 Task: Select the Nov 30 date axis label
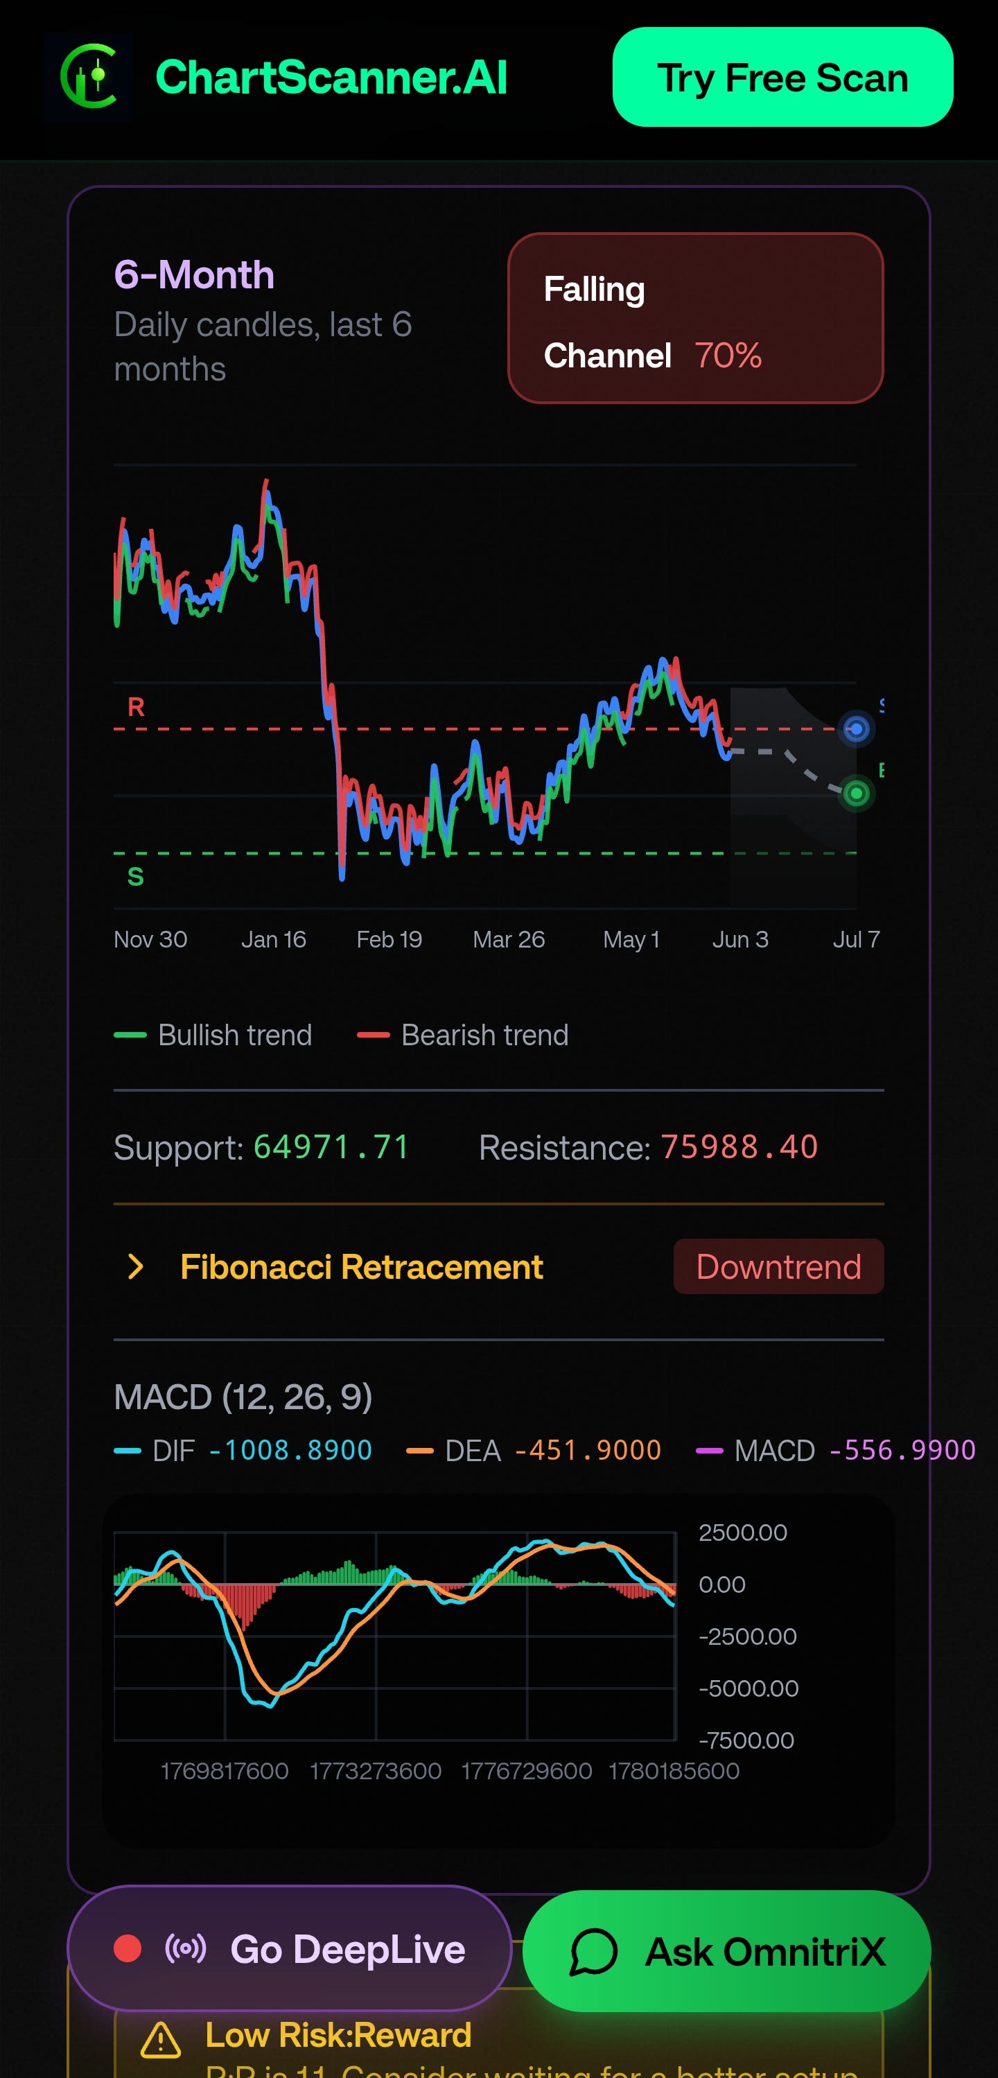pos(150,939)
